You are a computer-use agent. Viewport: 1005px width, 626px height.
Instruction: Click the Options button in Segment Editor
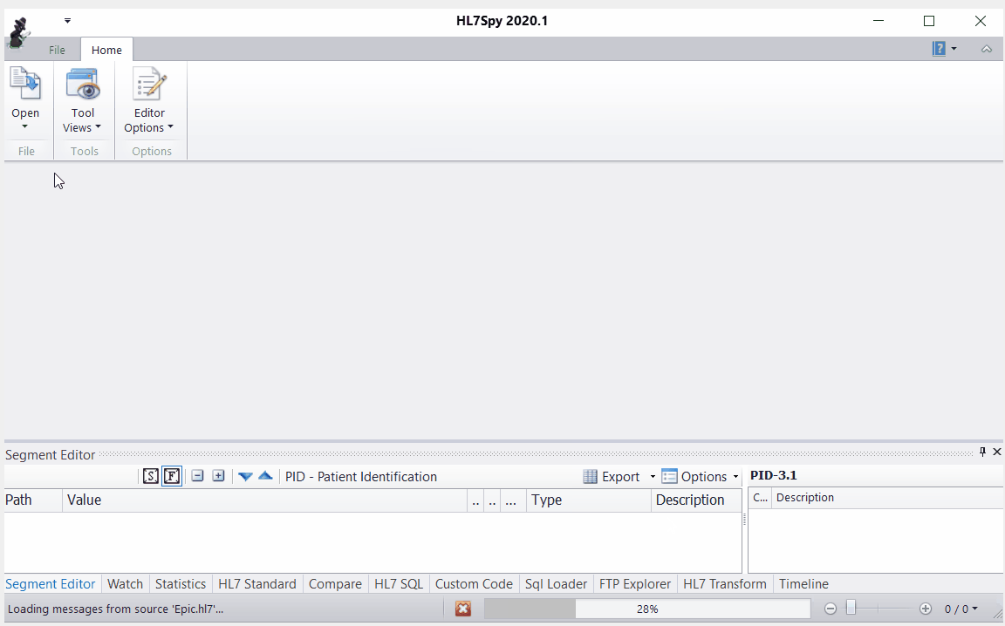click(694, 477)
